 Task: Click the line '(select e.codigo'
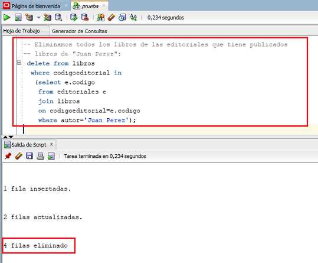pos(65,82)
